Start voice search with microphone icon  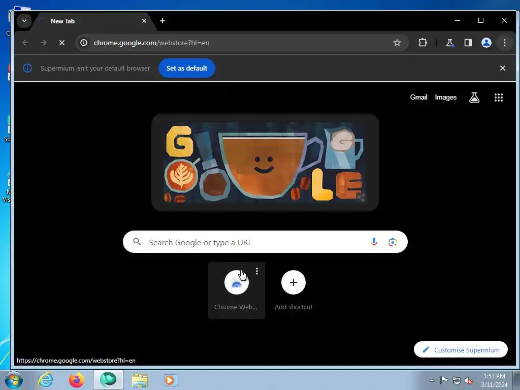[374, 242]
